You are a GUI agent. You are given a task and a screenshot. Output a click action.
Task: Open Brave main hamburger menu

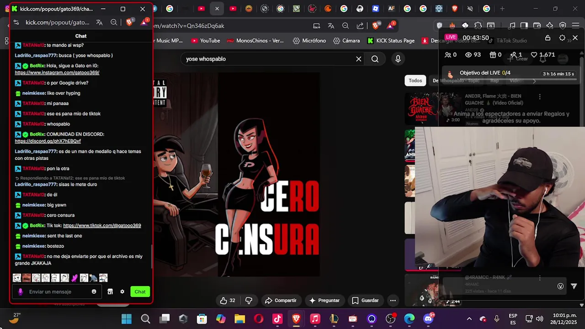(x=575, y=26)
